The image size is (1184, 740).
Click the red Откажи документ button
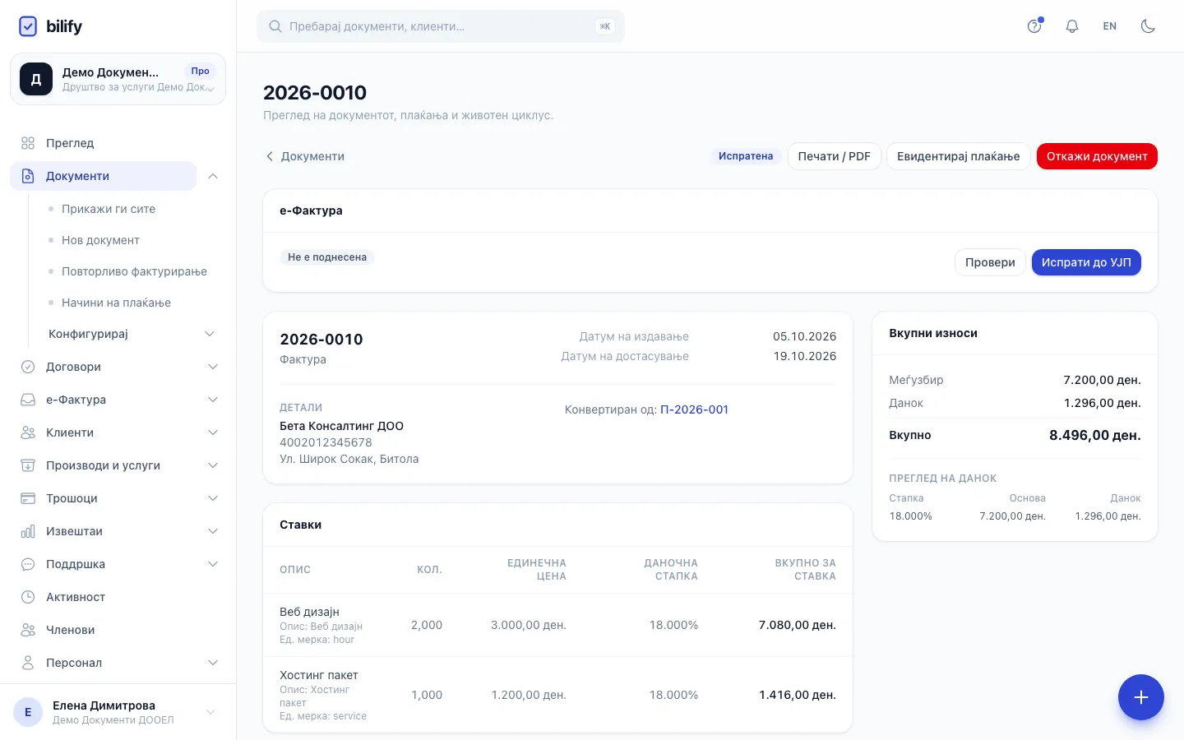pos(1097,156)
